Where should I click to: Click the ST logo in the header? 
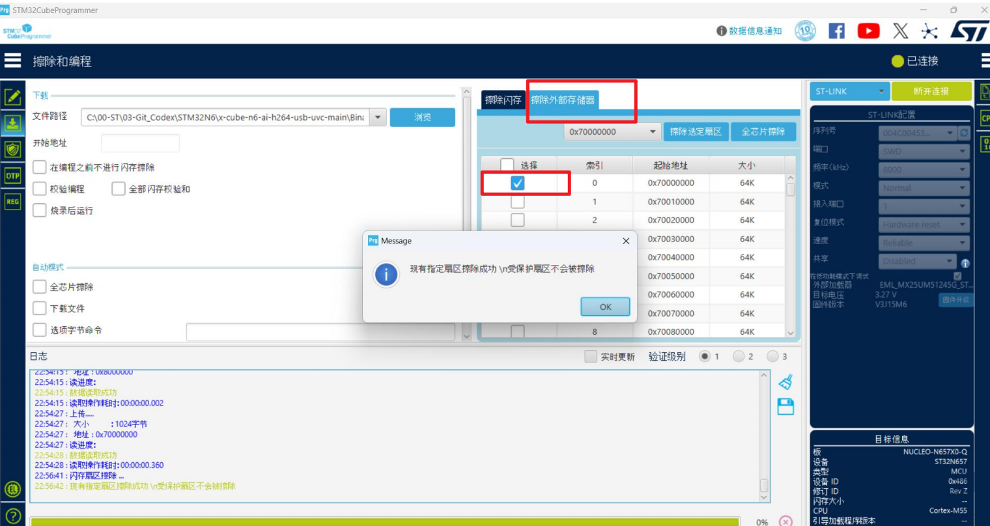[969, 31]
